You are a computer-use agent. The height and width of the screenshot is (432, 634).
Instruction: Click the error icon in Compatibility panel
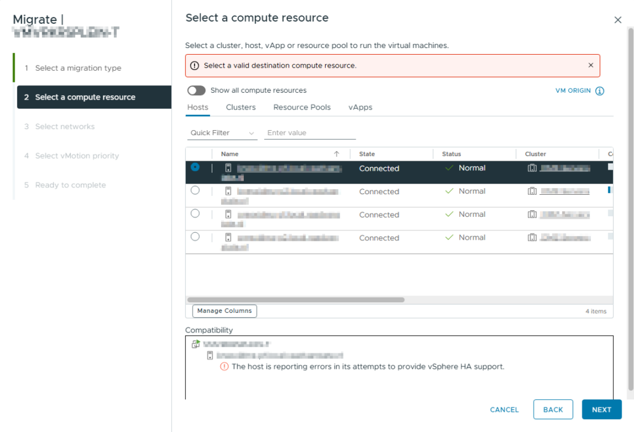[224, 367]
